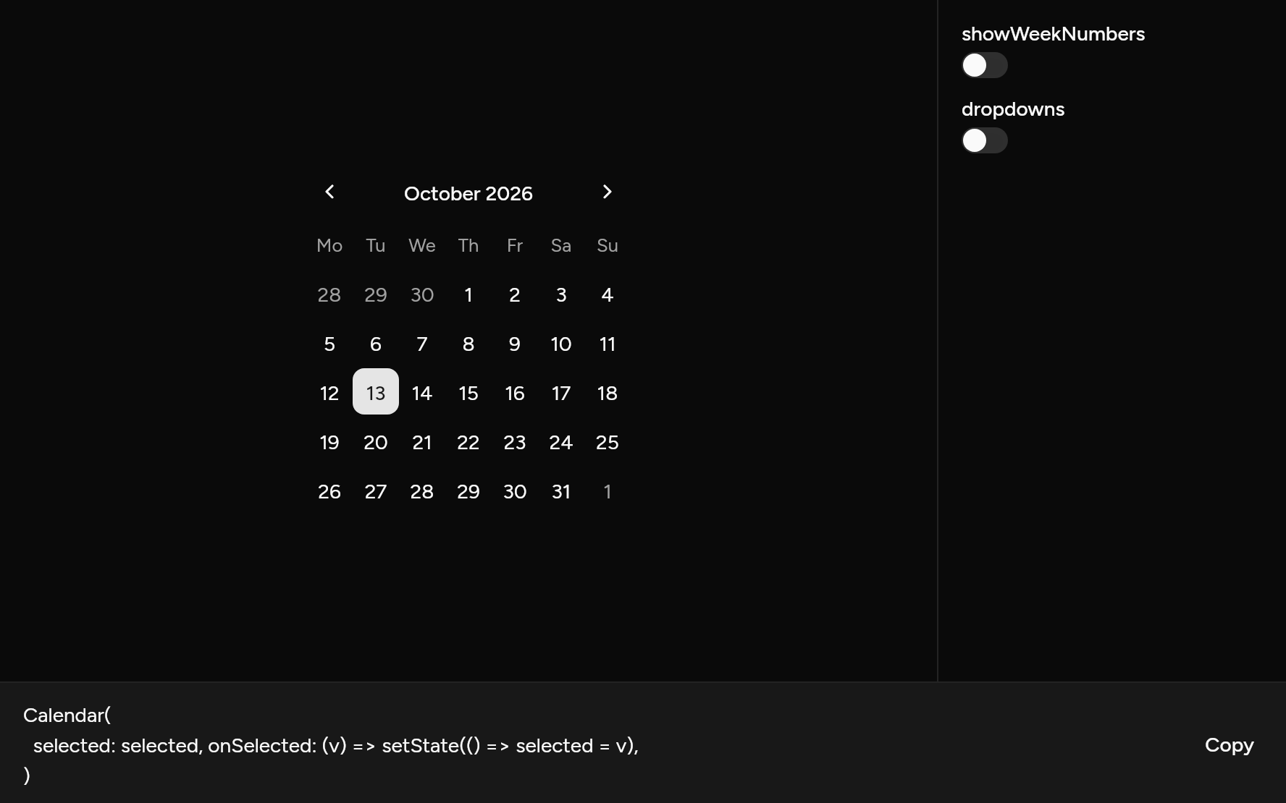
Task: Advance to next month with right chevron
Action: 608,192
